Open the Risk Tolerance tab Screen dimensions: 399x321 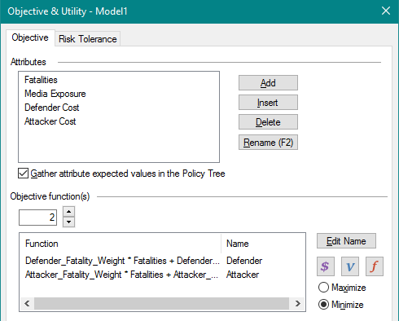[88, 39]
